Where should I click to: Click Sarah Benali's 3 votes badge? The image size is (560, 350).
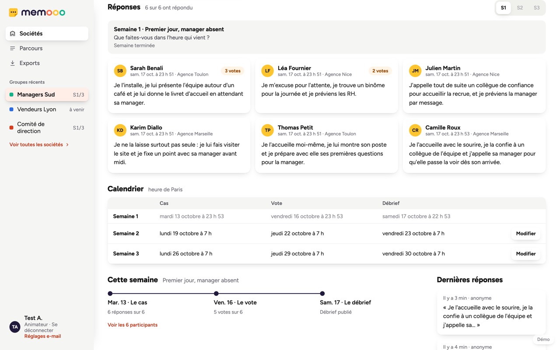tap(233, 71)
